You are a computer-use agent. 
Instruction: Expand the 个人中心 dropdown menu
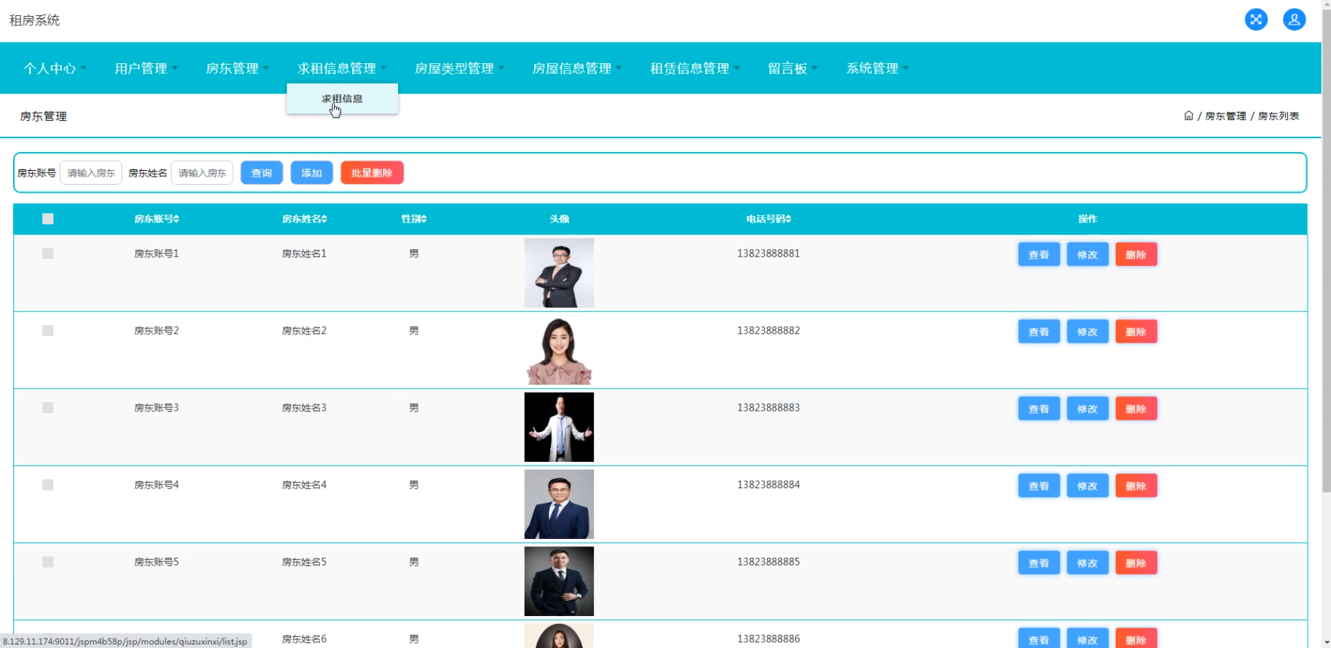tap(55, 68)
